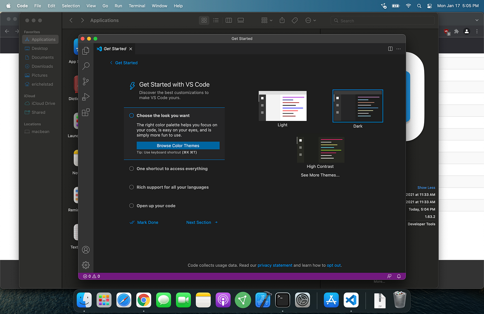Screen dimensions: 484x314
Task: Expand See More Themes options
Action: pyautogui.click(x=320, y=175)
